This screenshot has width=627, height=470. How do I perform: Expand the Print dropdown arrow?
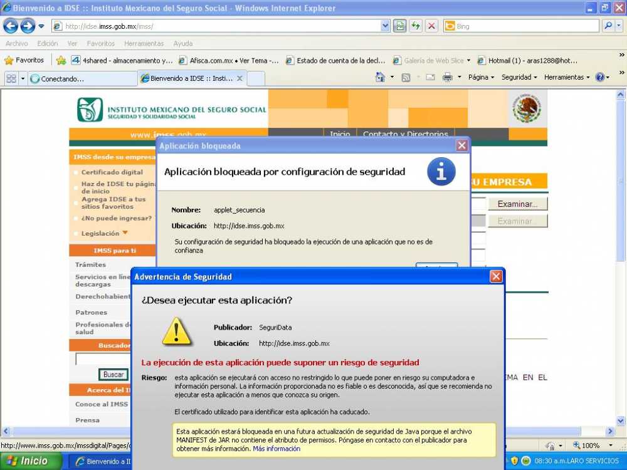click(460, 77)
